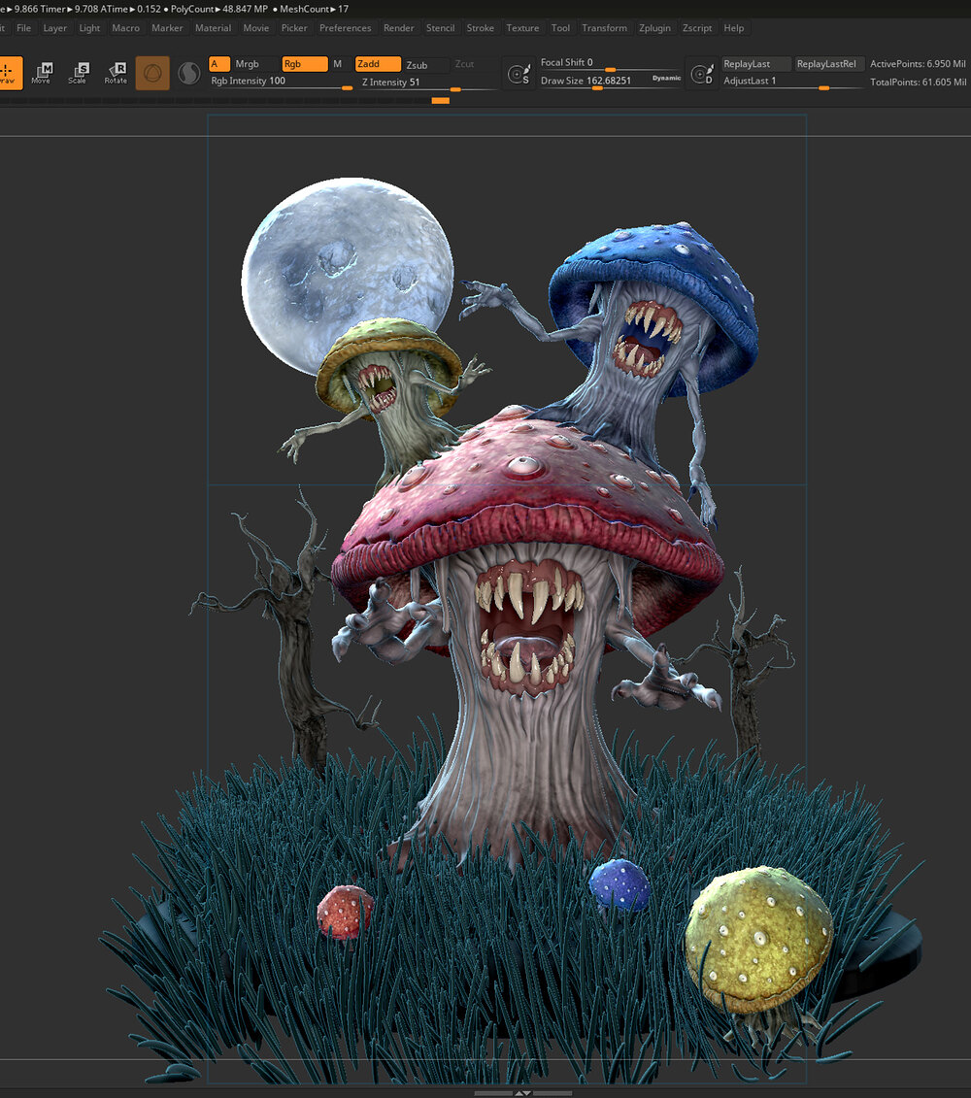Toggle the A button beside Mrgb
Viewport: 971px width, 1098px height.
(219, 64)
